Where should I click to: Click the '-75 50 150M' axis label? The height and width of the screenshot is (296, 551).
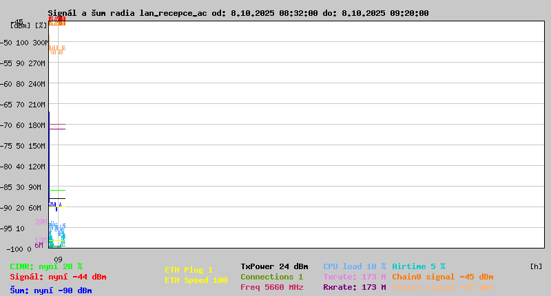(x=23, y=146)
